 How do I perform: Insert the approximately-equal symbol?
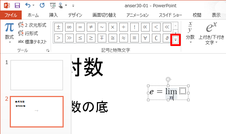[x=124, y=38]
